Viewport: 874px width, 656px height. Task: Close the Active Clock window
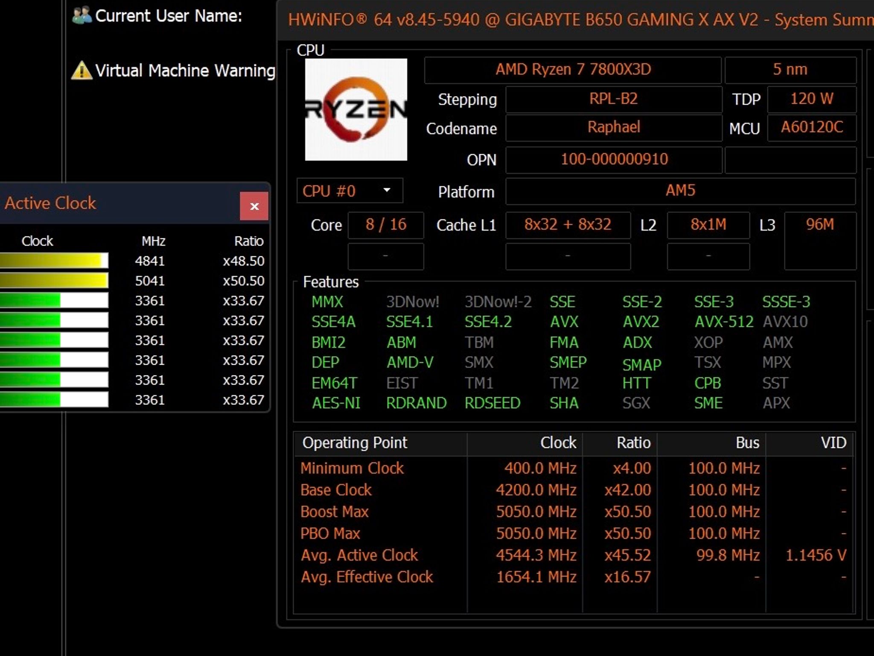point(254,206)
